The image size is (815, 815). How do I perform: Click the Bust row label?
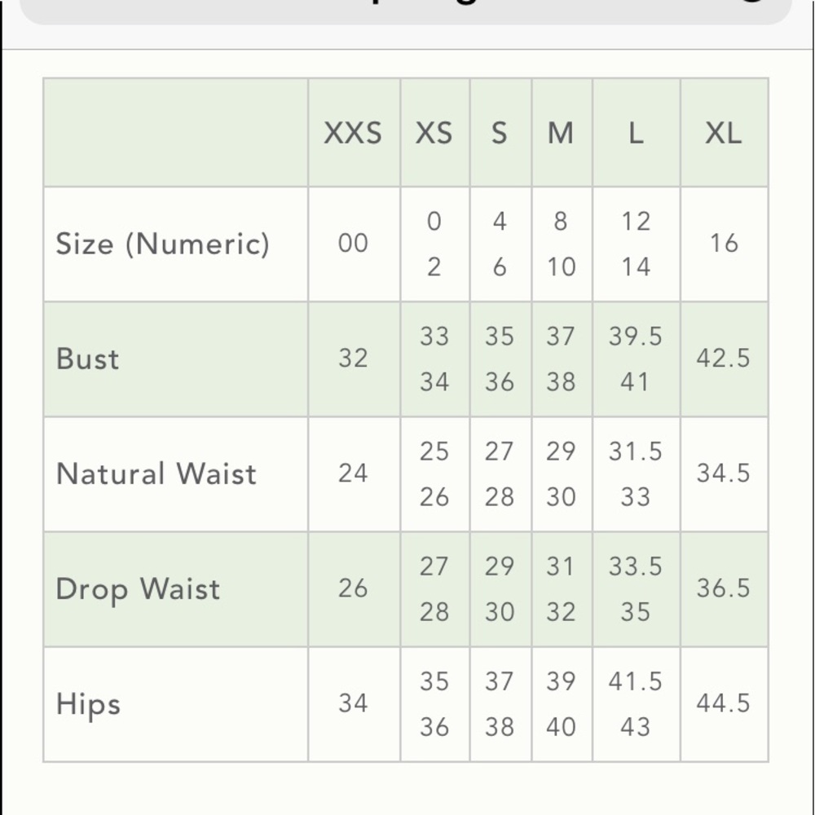[88, 359]
